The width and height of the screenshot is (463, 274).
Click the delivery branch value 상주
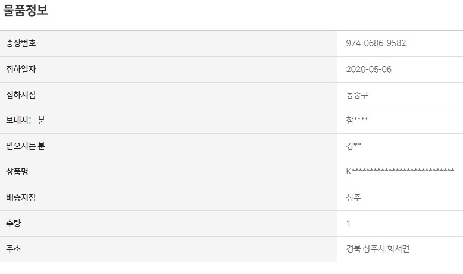click(353, 197)
